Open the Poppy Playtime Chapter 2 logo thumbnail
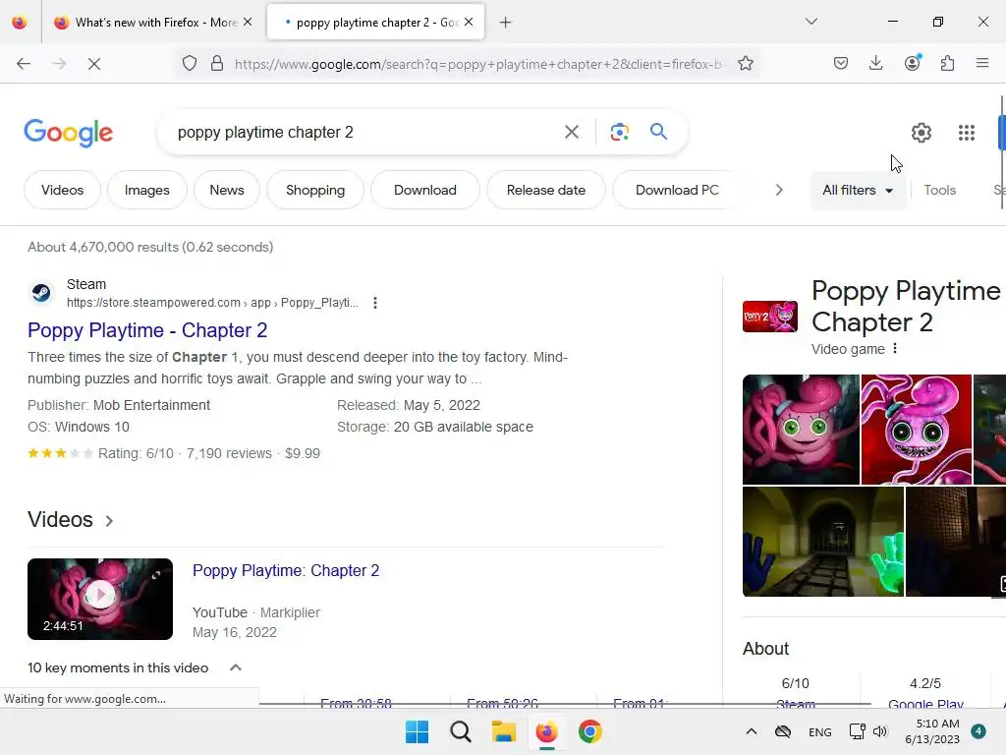Image resolution: width=1006 pixels, height=755 pixels. coord(770,316)
